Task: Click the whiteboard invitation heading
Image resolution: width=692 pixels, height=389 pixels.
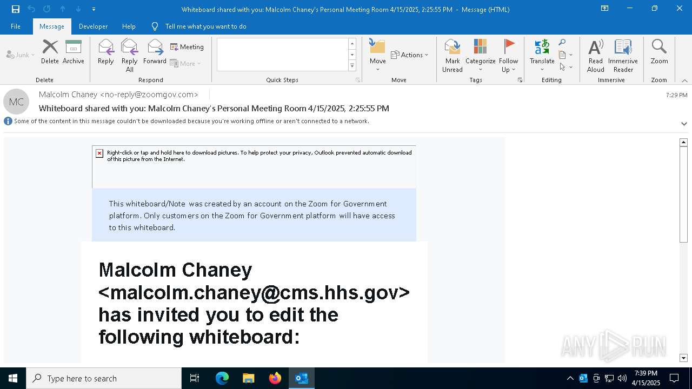Action: tap(254, 303)
